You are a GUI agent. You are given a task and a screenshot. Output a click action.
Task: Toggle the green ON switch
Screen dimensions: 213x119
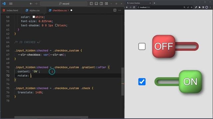[178, 82]
